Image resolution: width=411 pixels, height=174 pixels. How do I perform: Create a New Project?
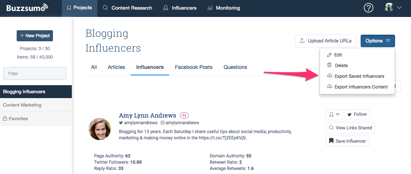tap(34, 36)
